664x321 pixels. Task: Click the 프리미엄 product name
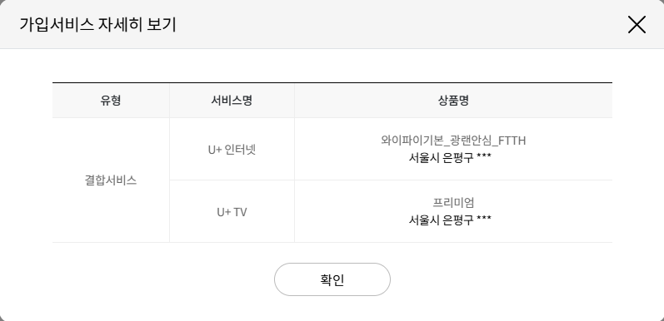coord(453,203)
